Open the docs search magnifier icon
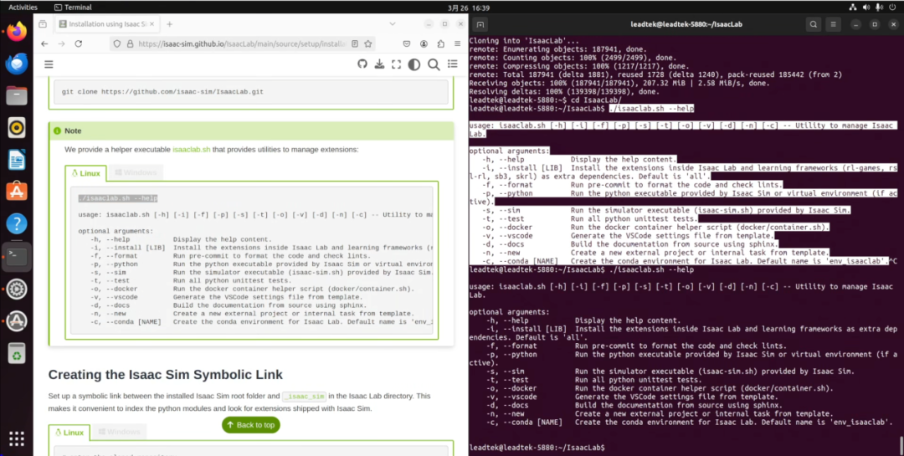 [434, 64]
